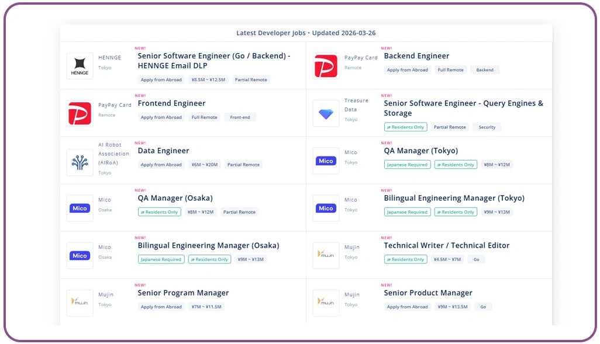This screenshot has width=600, height=344.
Task: Open the Senior Product Manager listing
Action: 428,293
